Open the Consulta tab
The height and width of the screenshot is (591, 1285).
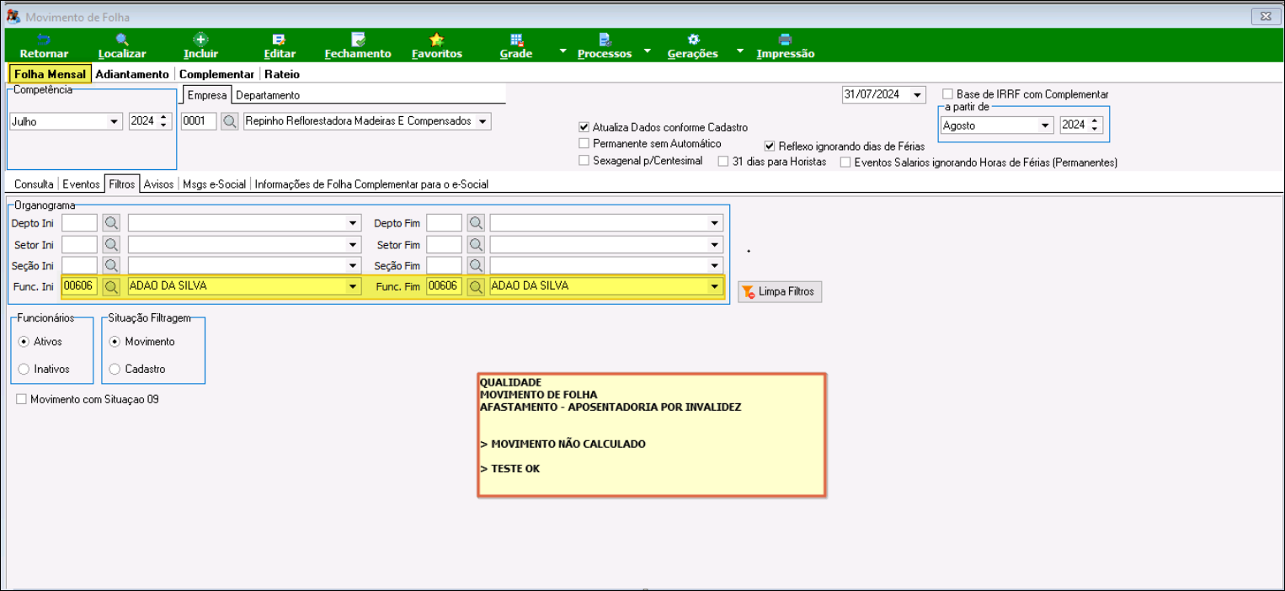34,184
